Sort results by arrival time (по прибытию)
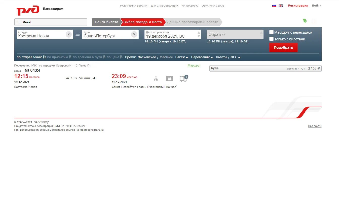The height and width of the screenshot is (204, 339). pos(59,57)
